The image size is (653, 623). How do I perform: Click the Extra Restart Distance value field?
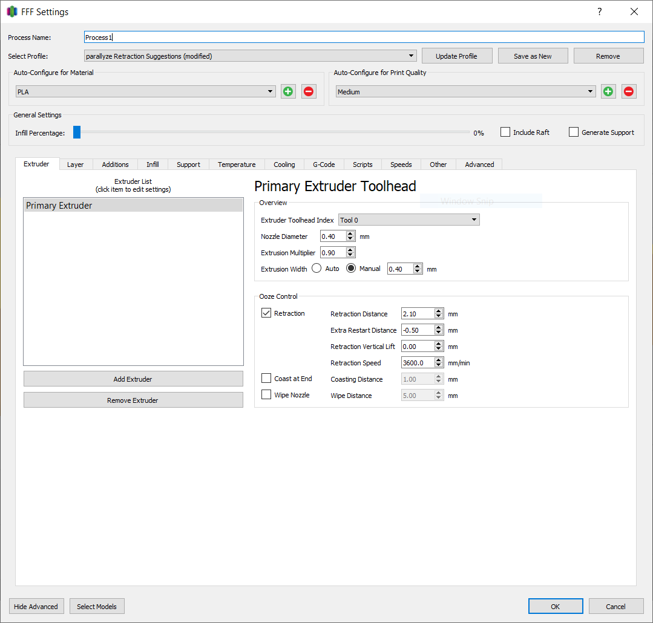[418, 330]
